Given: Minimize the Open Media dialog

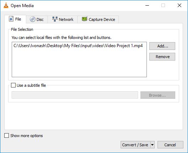Looking at the screenshot, I should coord(147,5).
